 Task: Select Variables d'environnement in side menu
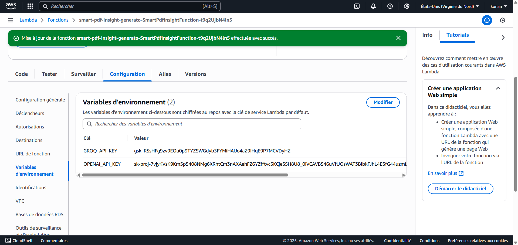pyautogui.click(x=35, y=171)
